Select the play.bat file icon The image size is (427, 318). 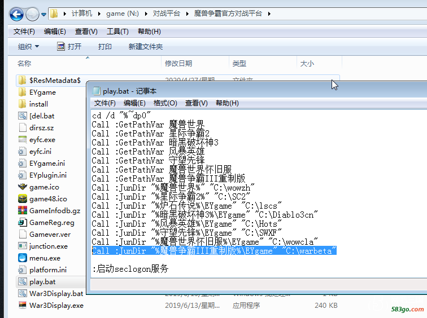[x=23, y=281]
